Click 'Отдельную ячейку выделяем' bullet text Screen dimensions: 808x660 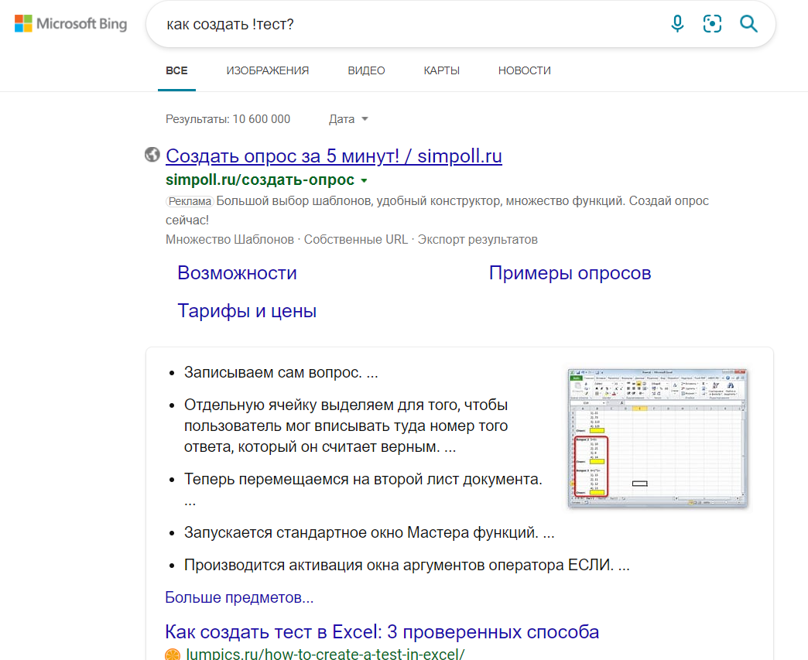point(346,426)
